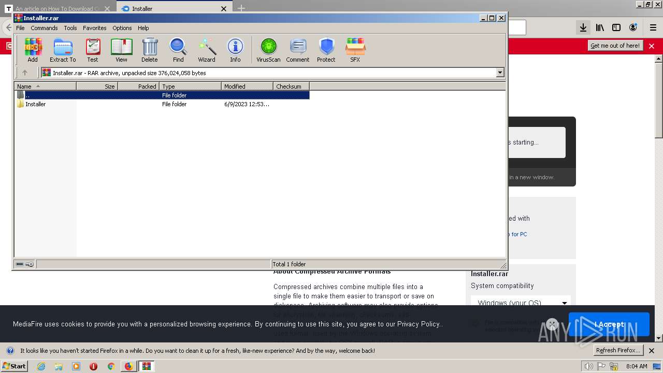This screenshot has height=373, width=663.
Task: Click the taskbar clock showing 8:04 AM
Action: pyautogui.click(x=637, y=366)
